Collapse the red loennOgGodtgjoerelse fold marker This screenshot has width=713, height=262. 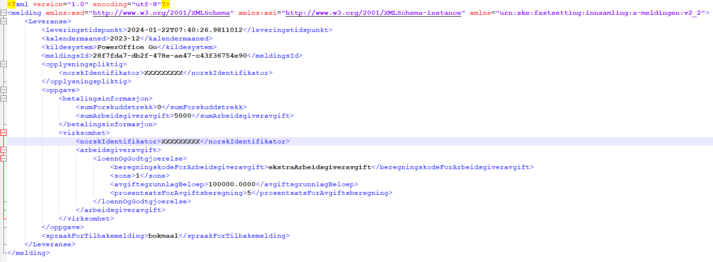4,159
